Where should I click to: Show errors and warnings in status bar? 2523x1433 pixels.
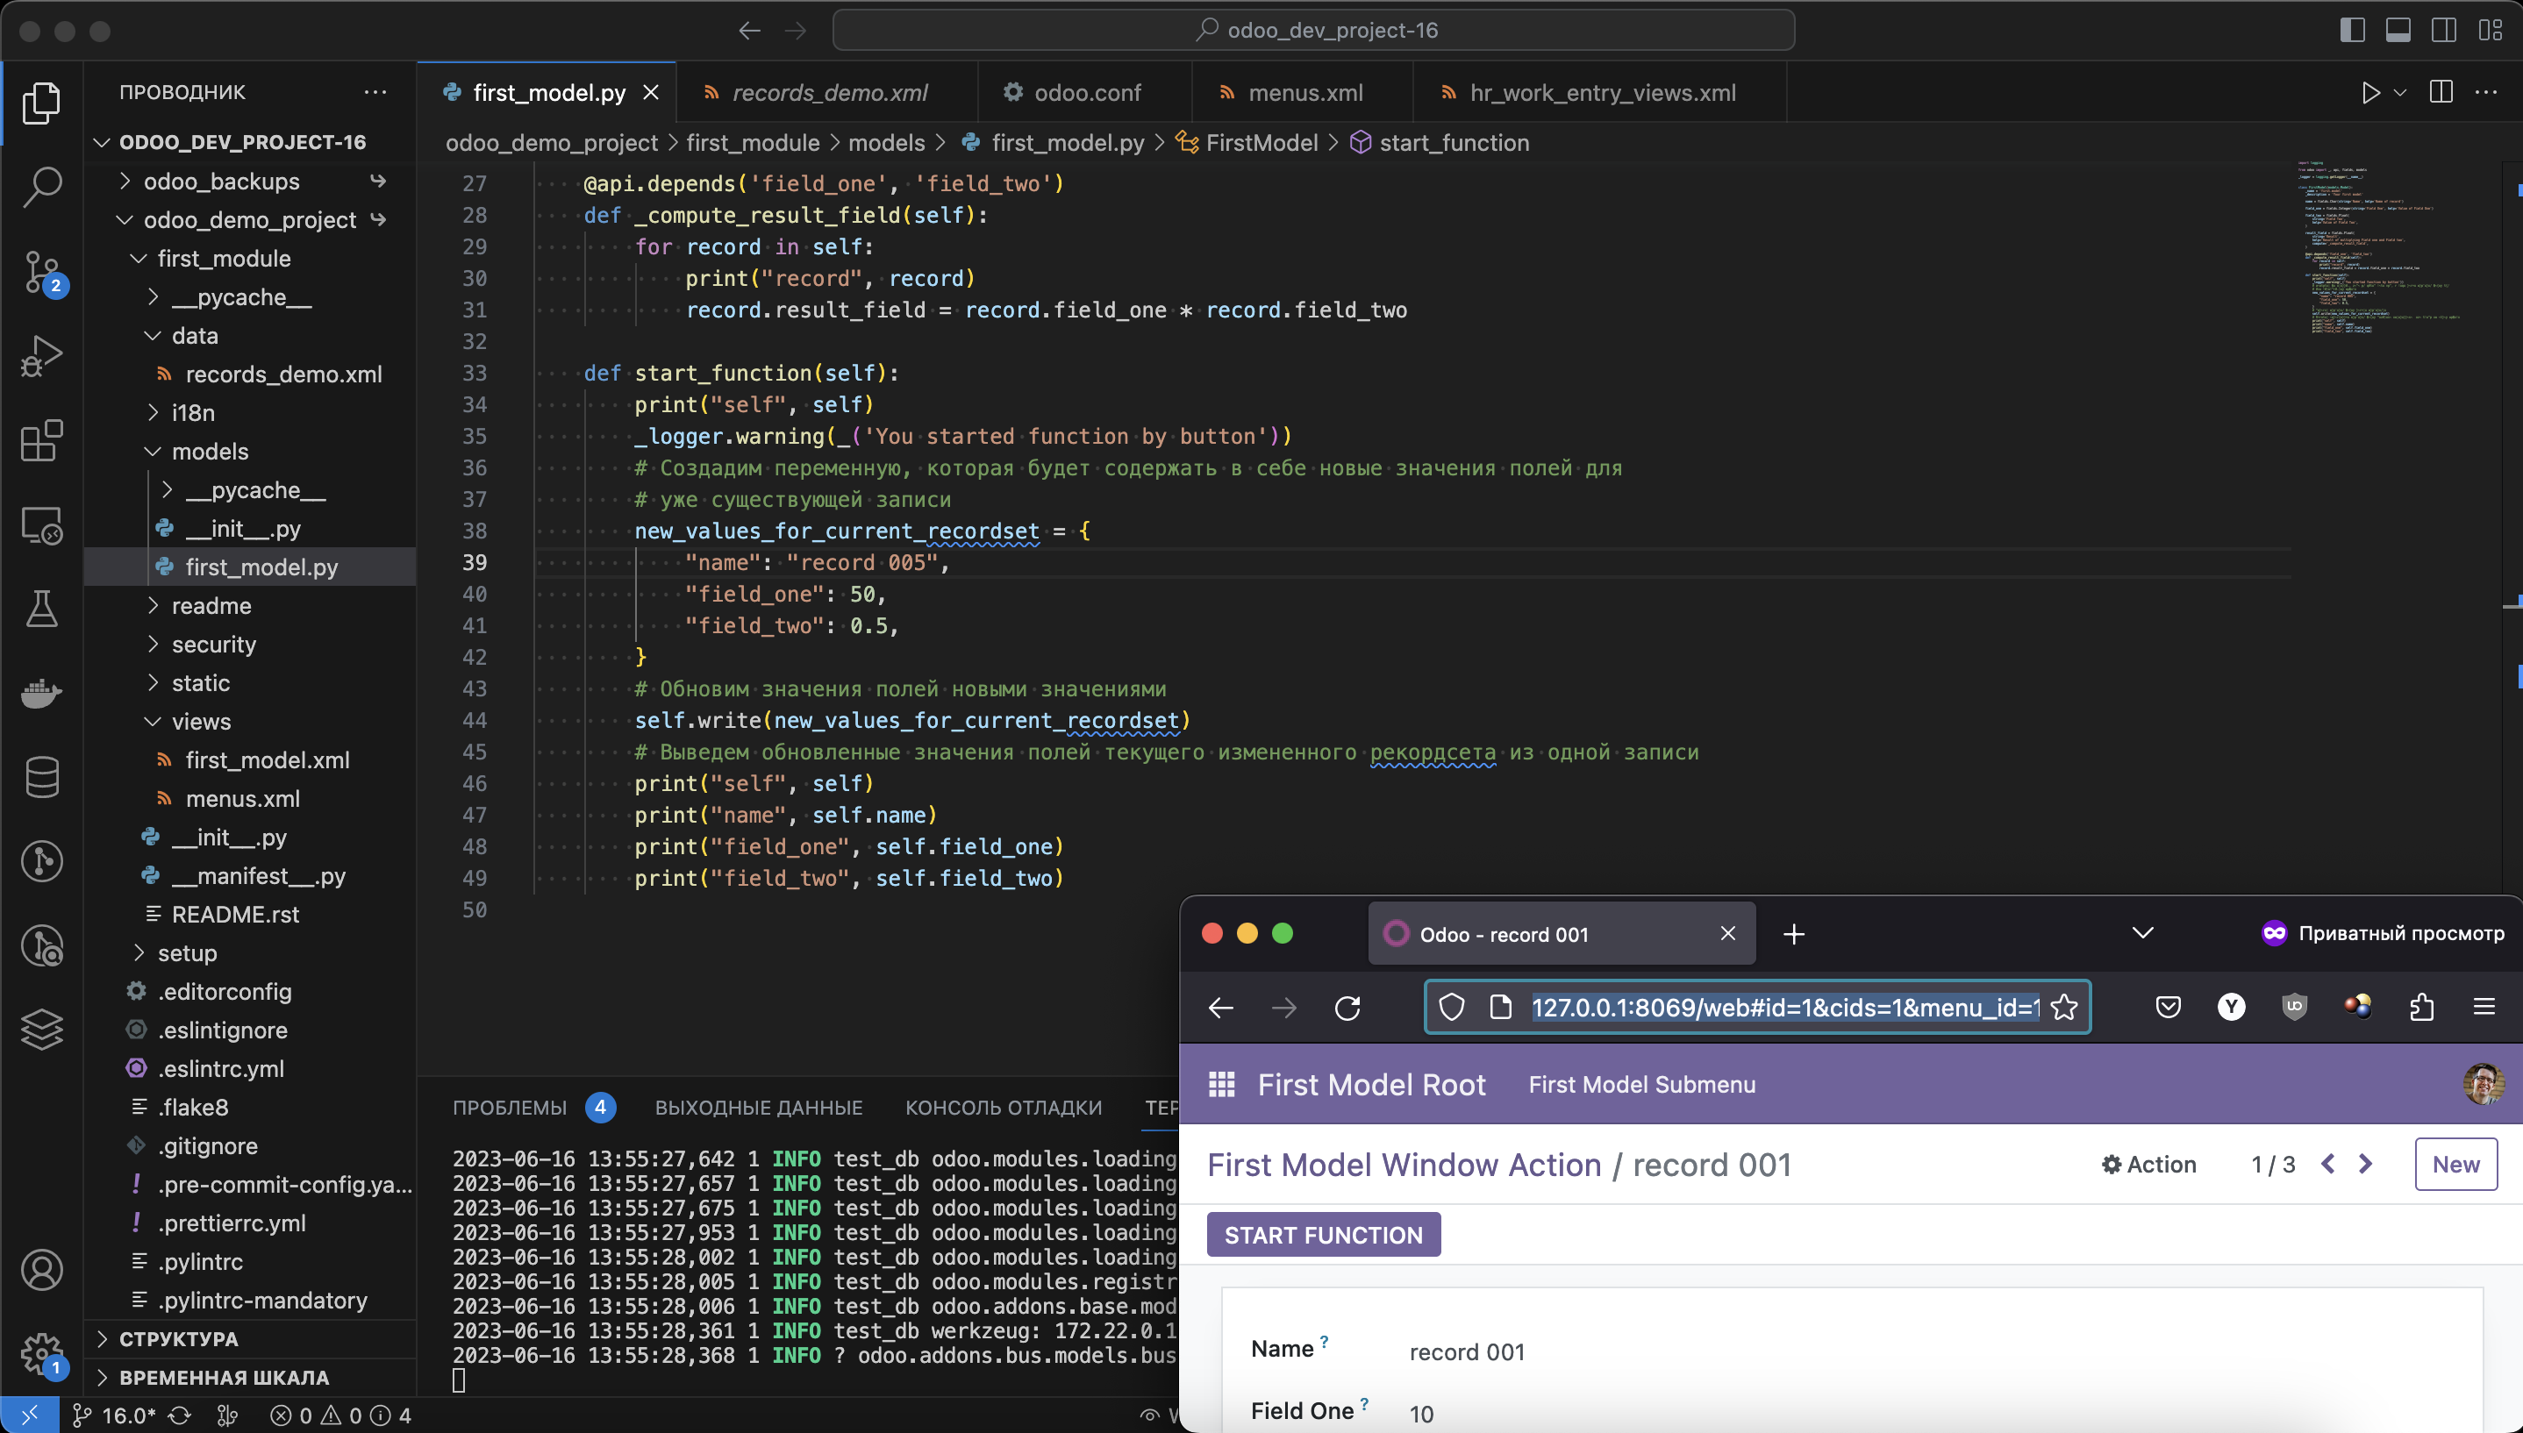coord(340,1415)
